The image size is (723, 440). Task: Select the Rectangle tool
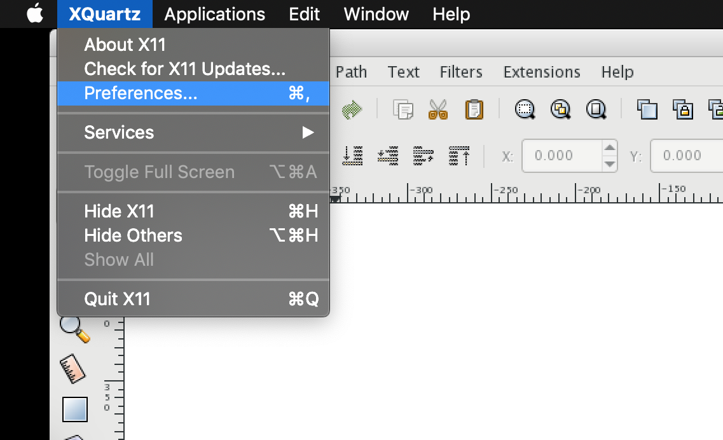74,409
